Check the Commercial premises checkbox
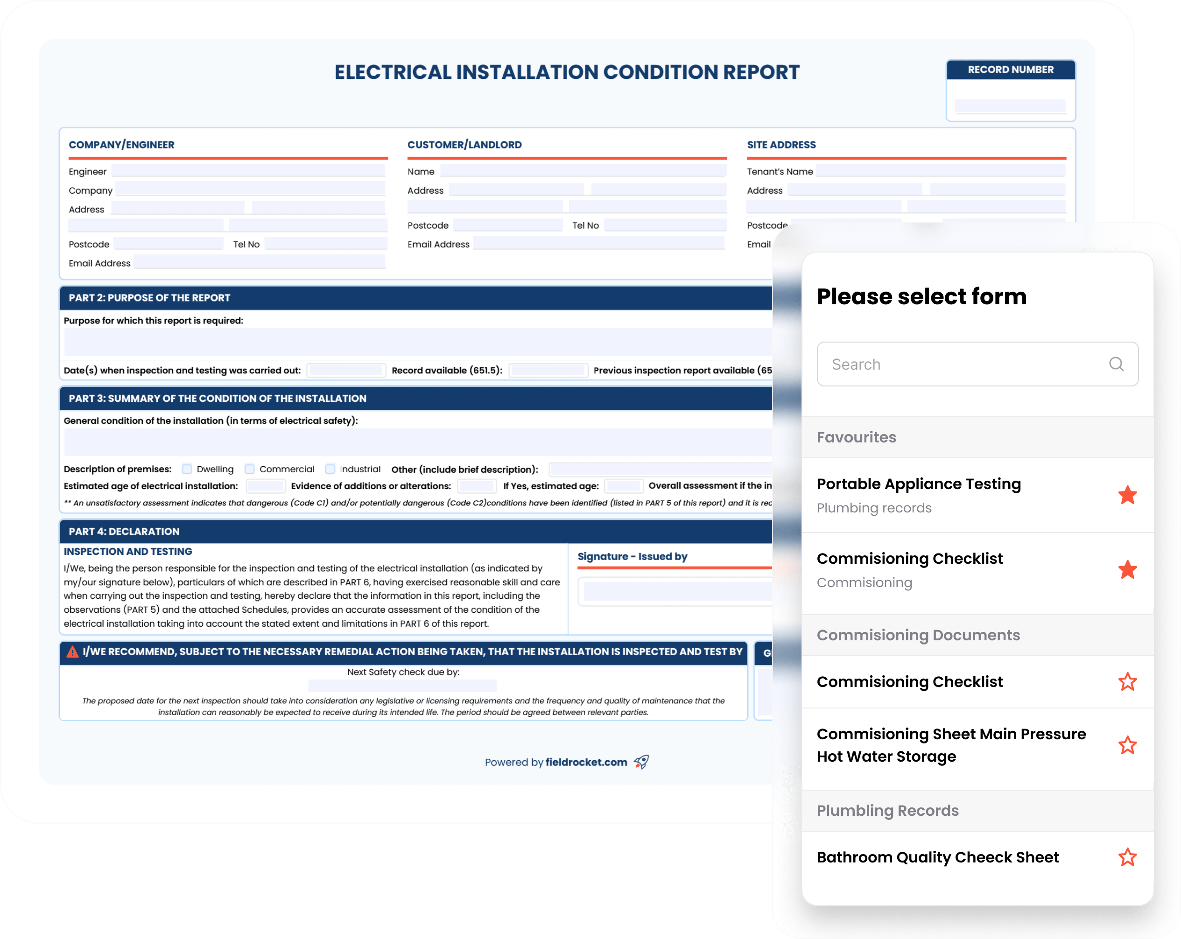This screenshot has height=939, width=1181. pyautogui.click(x=250, y=469)
